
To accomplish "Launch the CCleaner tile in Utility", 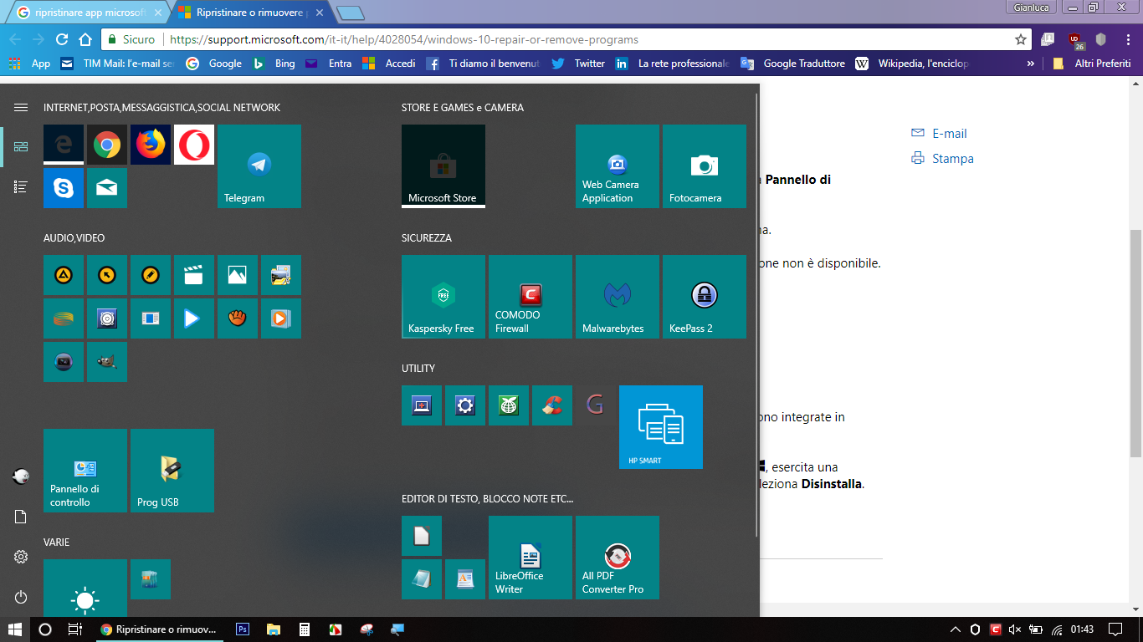I will click(552, 405).
